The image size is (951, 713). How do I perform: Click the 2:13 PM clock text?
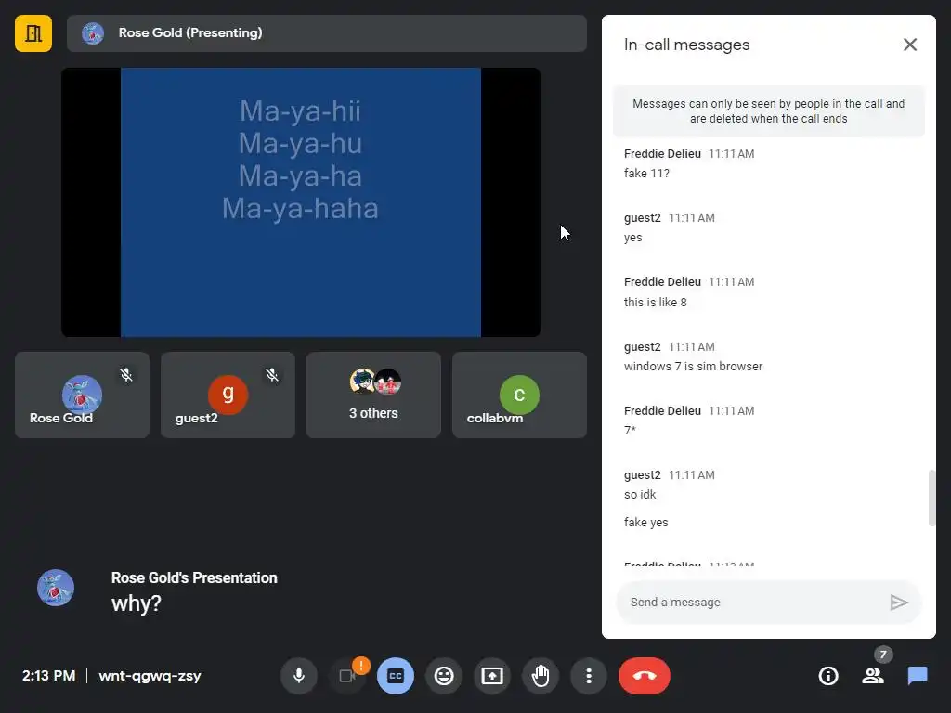point(48,676)
